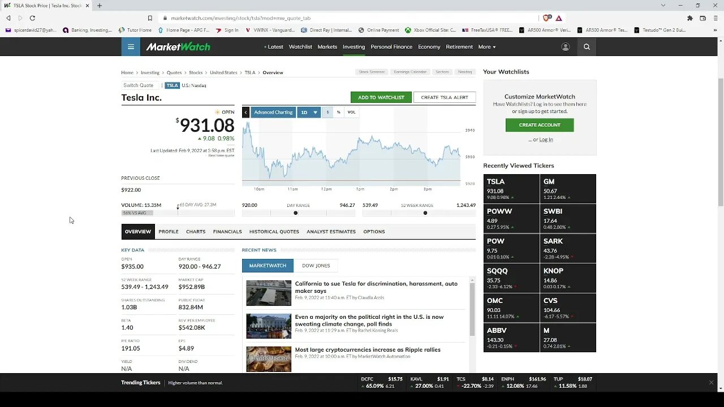This screenshot has width=724, height=407.
Task: Close the Trending Tickers bar
Action: (x=711, y=383)
